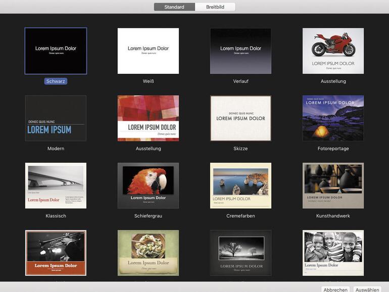Switch to the Standard format tab
389x292 pixels.
pyautogui.click(x=174, y=7)
